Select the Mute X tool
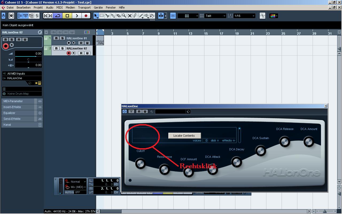The height and width of the screenshot is (214, 342). [x=130, y=16]
